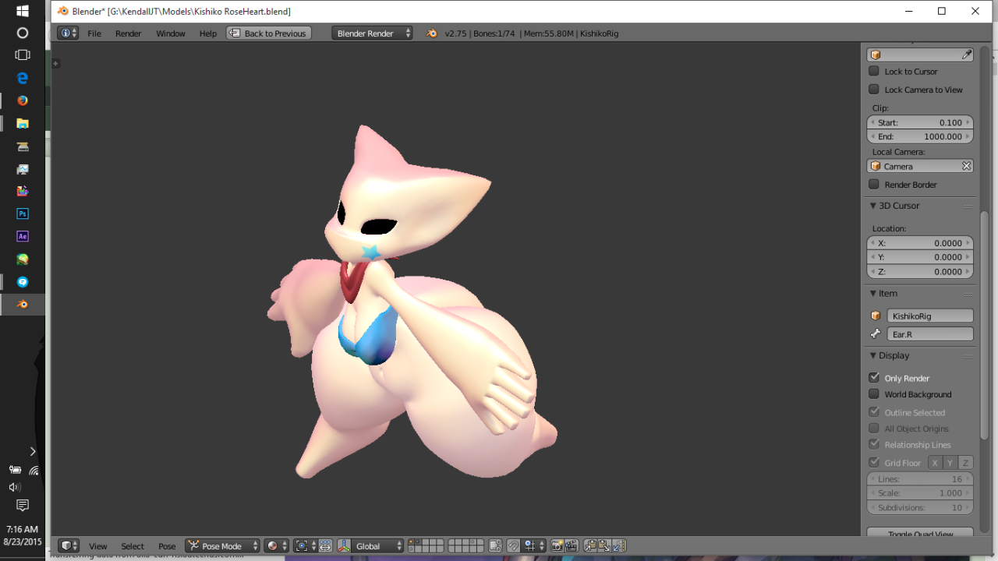
Task: Toggle All Object Origins checkbox
Action: (874, 428)
